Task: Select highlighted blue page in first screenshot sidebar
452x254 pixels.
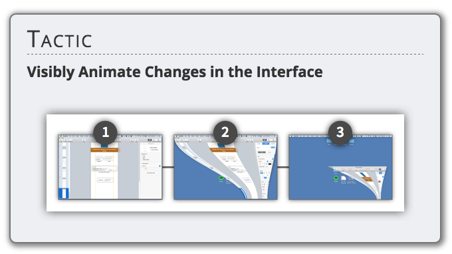Action: click(64, 193)
